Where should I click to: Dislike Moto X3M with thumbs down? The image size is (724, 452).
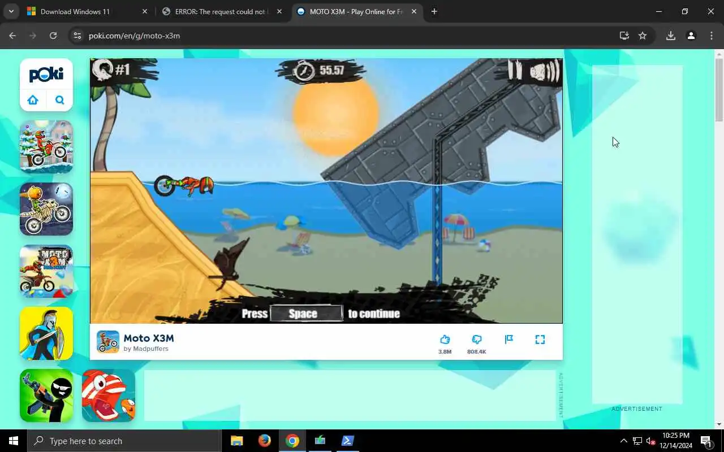476,340
